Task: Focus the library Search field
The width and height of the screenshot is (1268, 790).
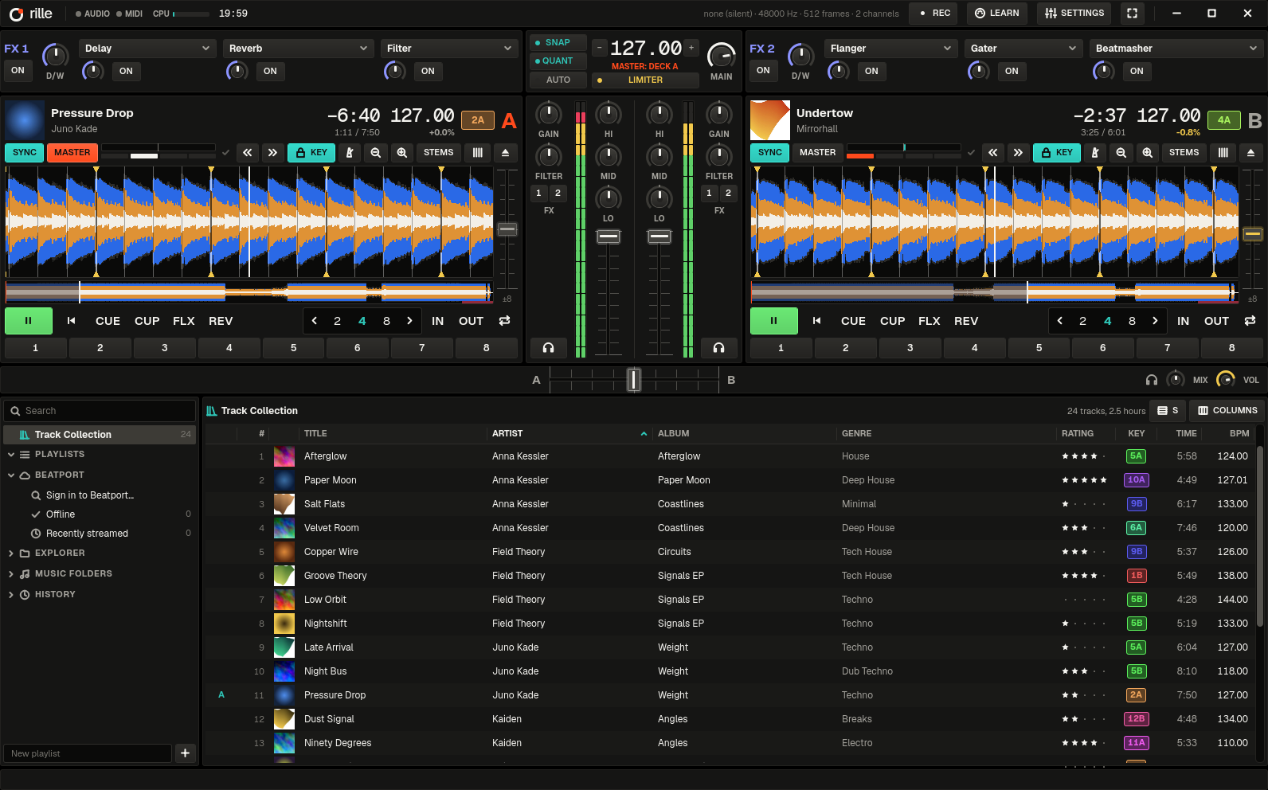Action: [x=100, y=411]
